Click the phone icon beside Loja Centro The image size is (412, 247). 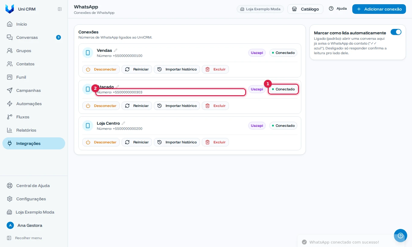tap(88, 126)
